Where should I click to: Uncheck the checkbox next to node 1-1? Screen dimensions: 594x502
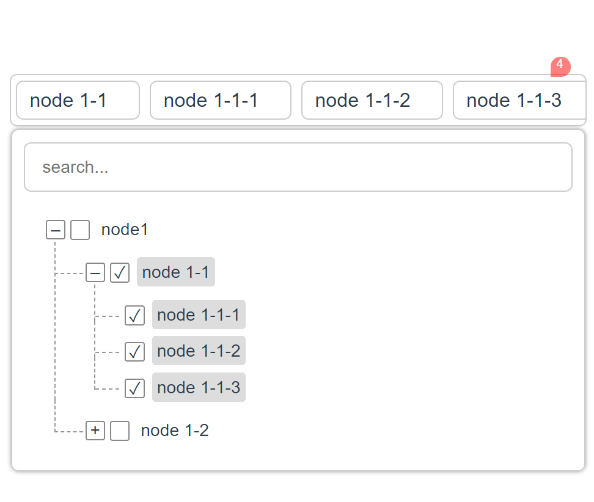coord(119,272)
